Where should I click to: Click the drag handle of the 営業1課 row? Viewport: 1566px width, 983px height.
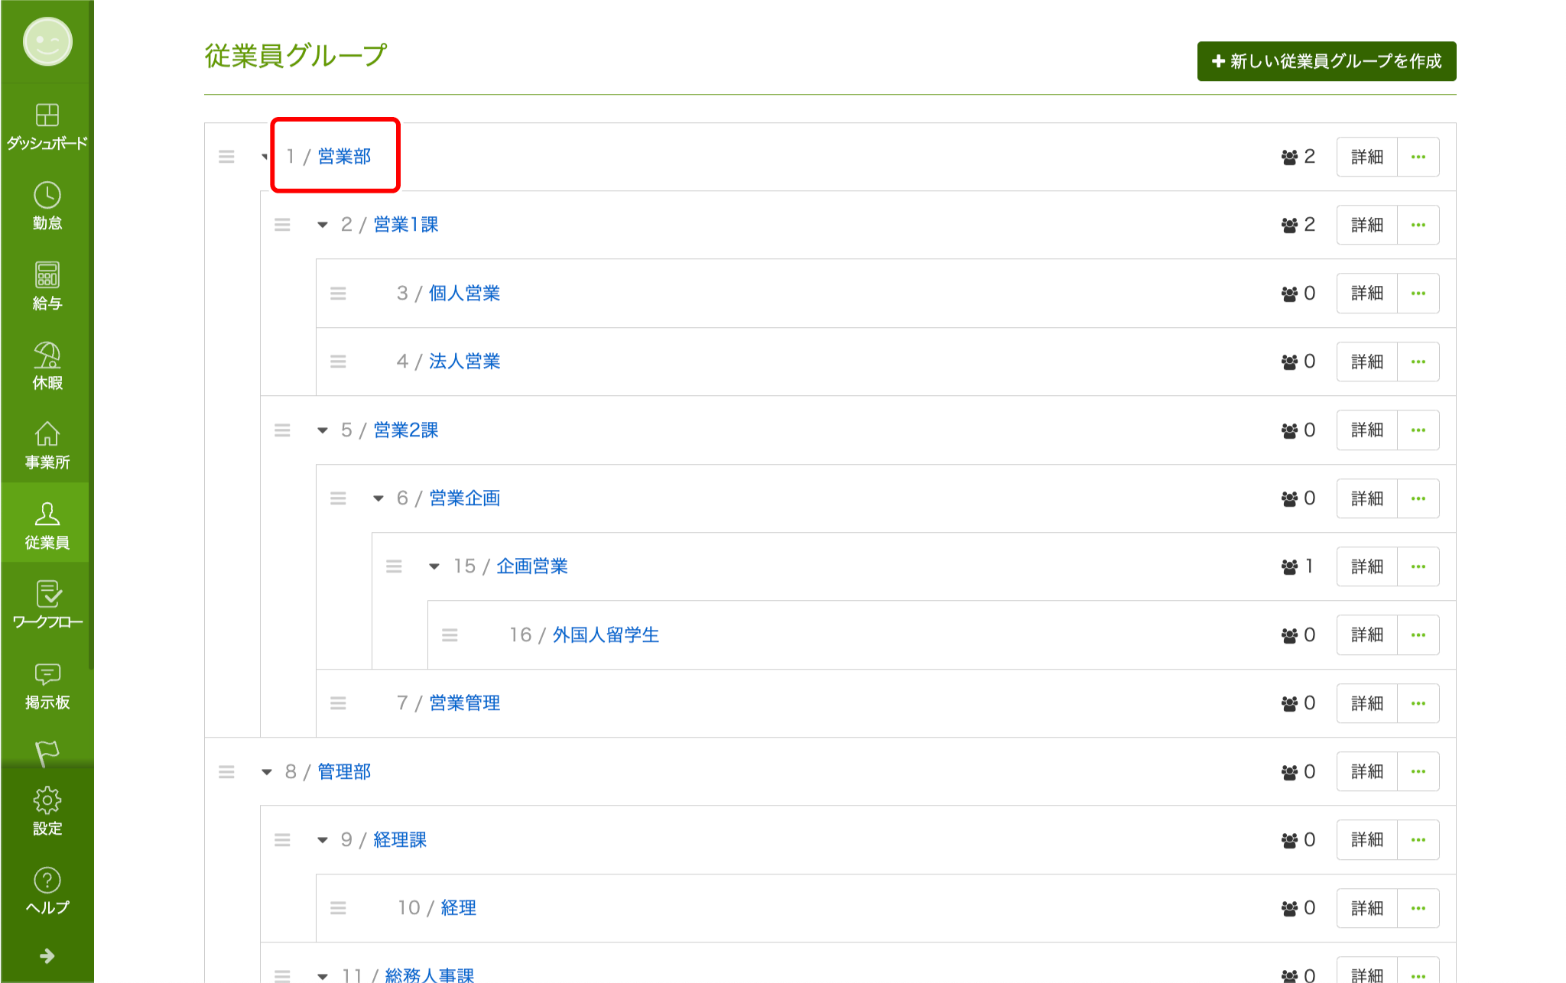coord(282,225)
